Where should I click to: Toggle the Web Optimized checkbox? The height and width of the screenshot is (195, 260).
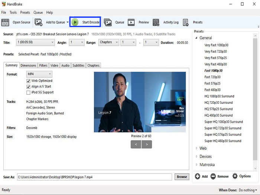click(28, 81)
